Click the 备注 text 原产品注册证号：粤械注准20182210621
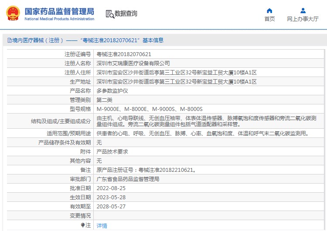 click(x=146, y=170)
